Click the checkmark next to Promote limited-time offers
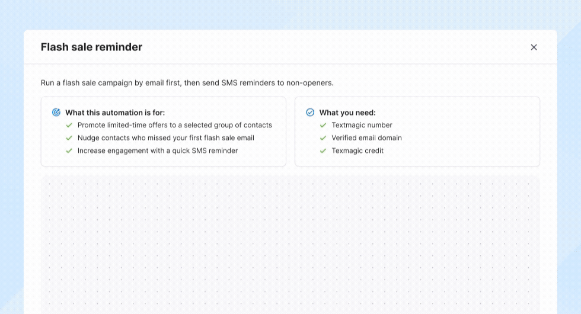The width and height of the screenshot is (581, 314). click(69, 126)
